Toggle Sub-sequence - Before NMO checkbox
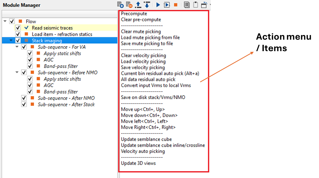This screenshot has width=319, height=178. click(x=24, y=73)
